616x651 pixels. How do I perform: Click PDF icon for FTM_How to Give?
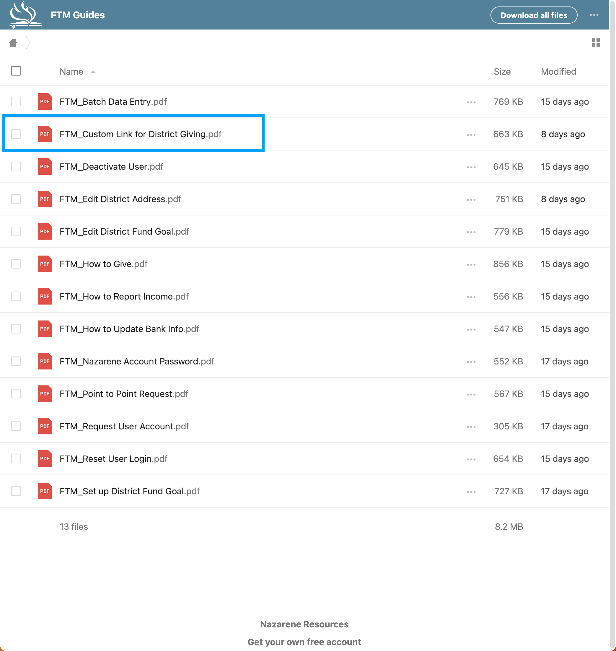point(45,264)
